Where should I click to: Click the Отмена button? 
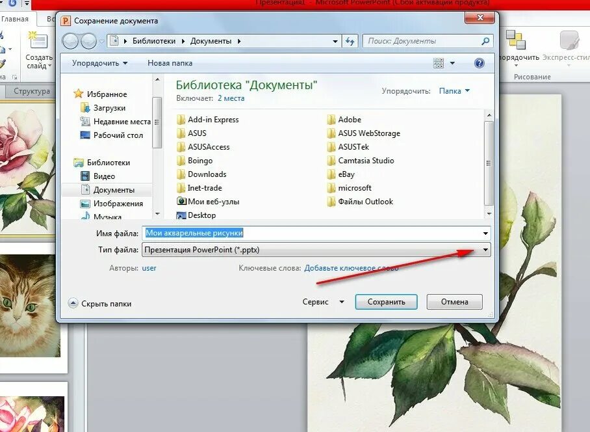point(454,302)
